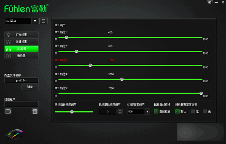
Task: Toggle the 直线校准 checkbox
Action: [x=156, y=111]
